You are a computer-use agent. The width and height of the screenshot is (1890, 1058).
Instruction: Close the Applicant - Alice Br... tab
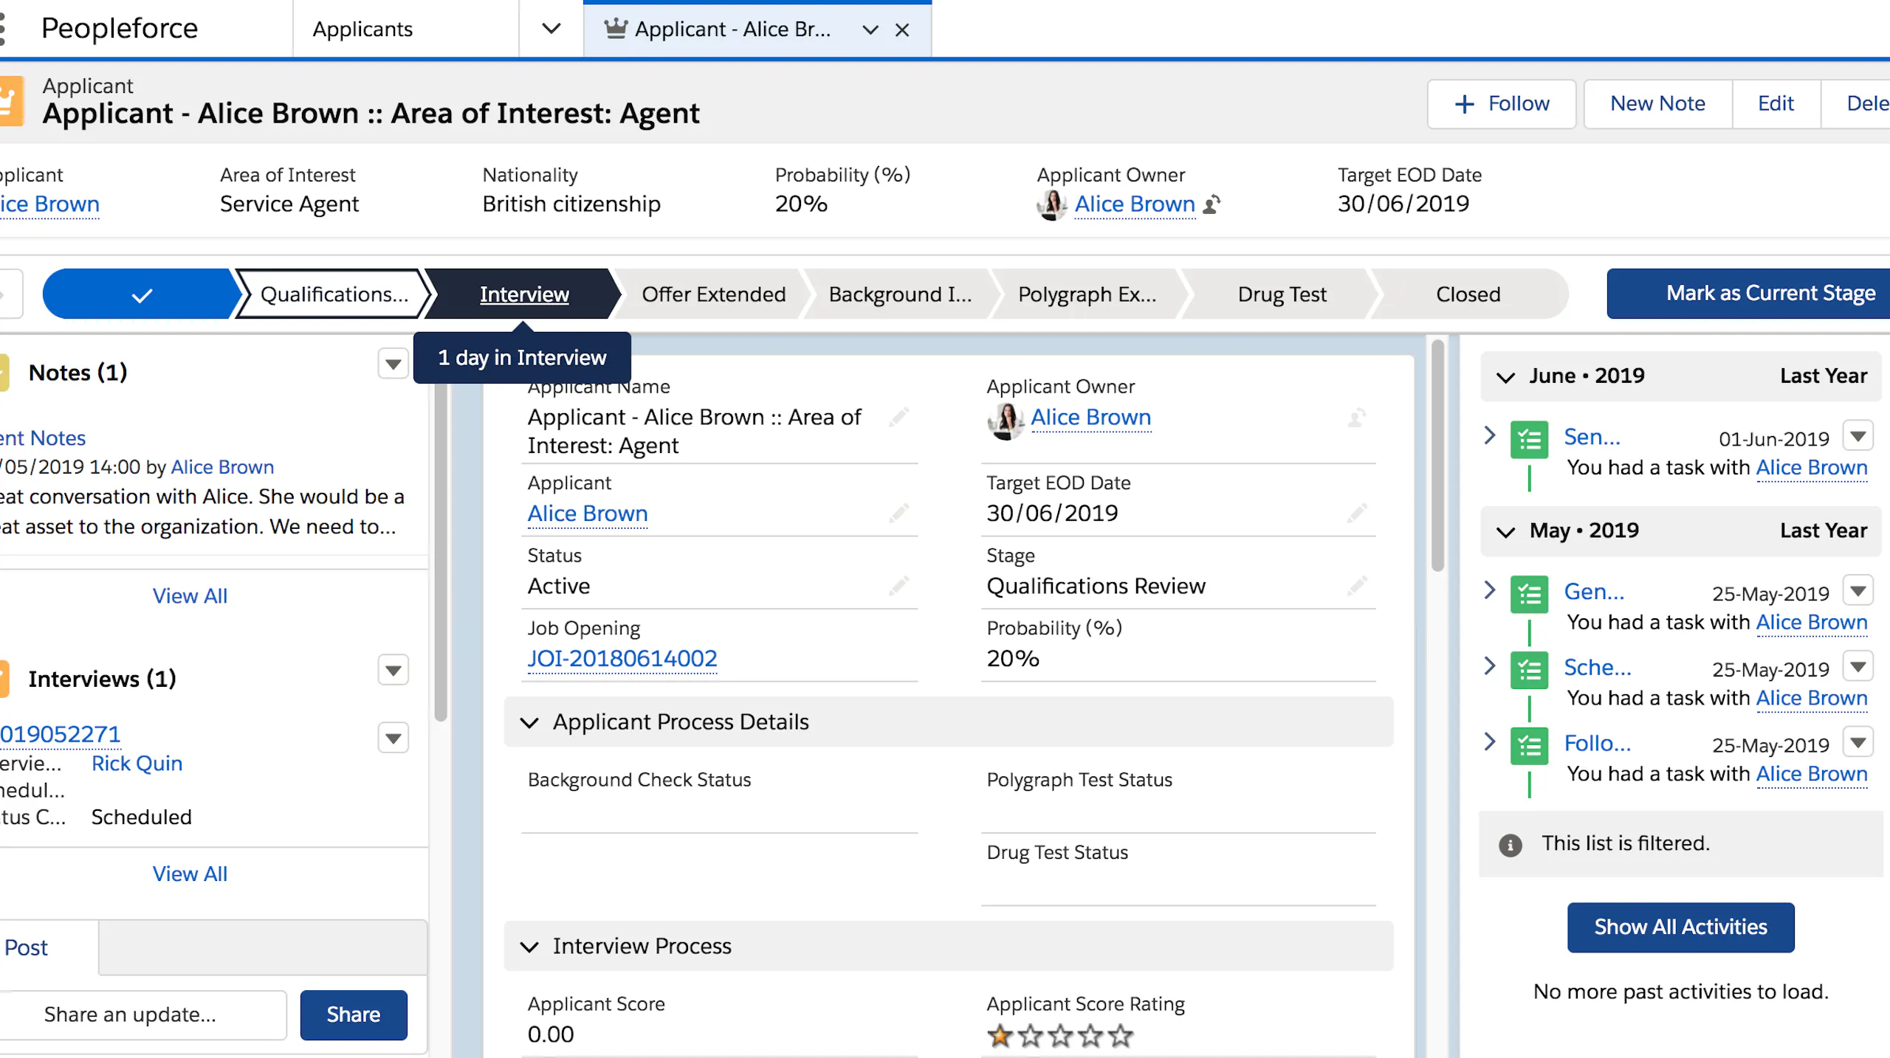901,30
